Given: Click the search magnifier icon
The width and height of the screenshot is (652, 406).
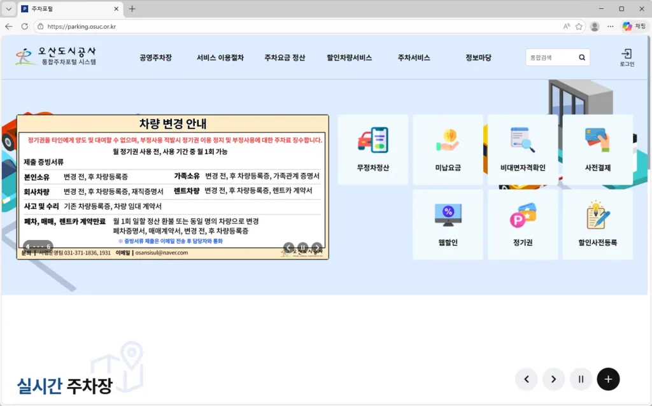Looking at the screenshot, I should [x=581, y=57].
